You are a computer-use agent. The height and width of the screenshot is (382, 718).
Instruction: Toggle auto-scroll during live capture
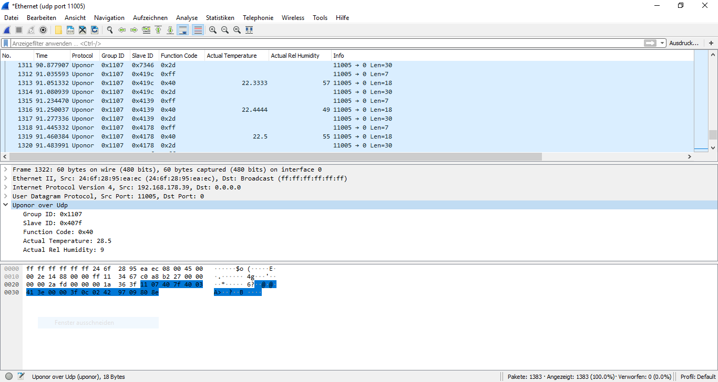pyautogui.click(x=183, y=30)
